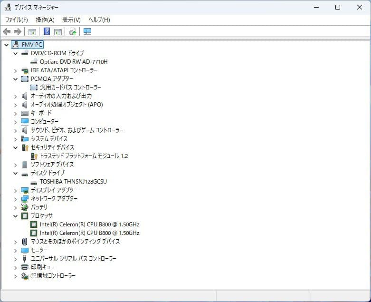The image size is (371, 302).
Task: Click the ディスプレイ アダプター icon
Action: tap(25, 190)
